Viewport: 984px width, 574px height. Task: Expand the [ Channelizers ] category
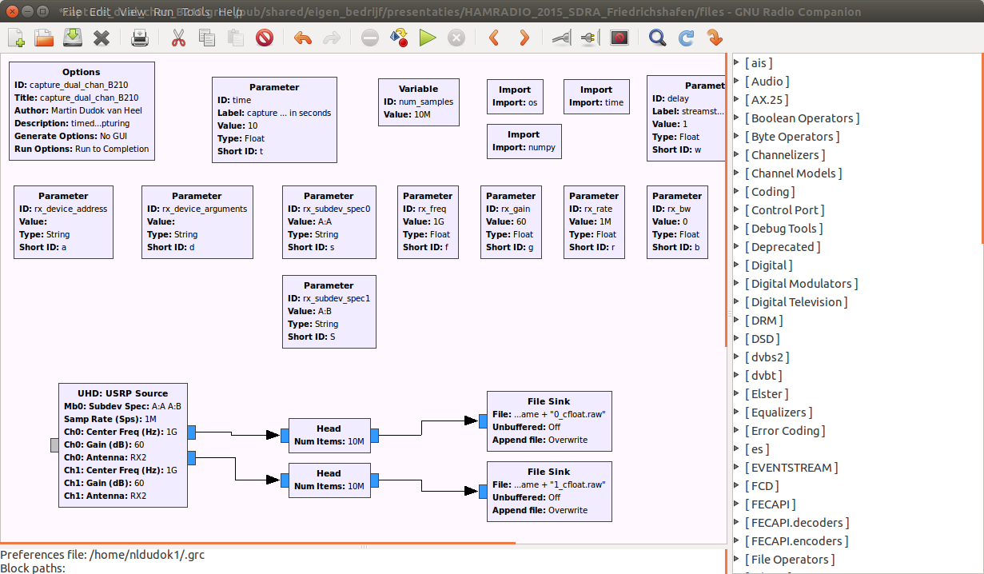(x=737, y=155)
